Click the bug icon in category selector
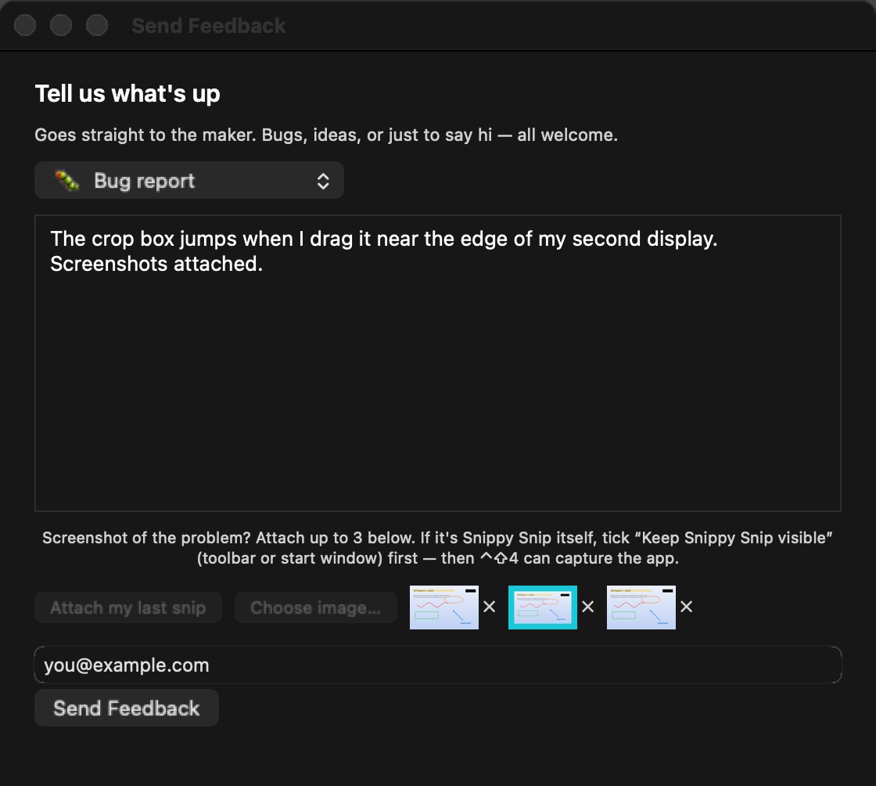The height and width of the screenshot is (786, 876). click(67, 180)
